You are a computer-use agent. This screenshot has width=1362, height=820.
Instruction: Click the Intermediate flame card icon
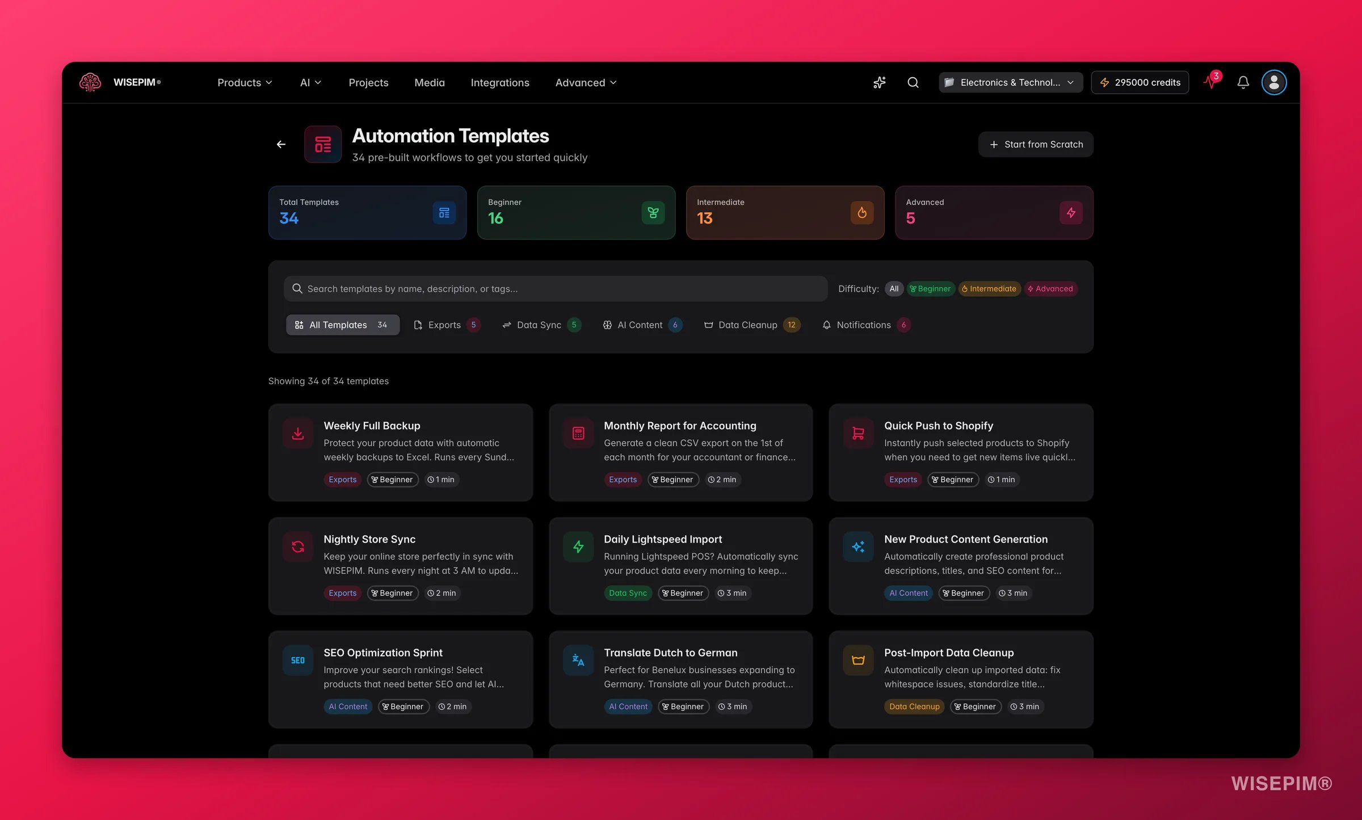click(862, 213)
